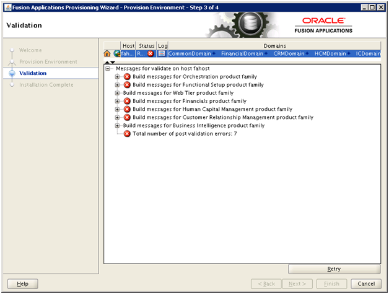Select Provision Environment step in sidebar
The image size is (389, 294).
click(x=48, y=61)
